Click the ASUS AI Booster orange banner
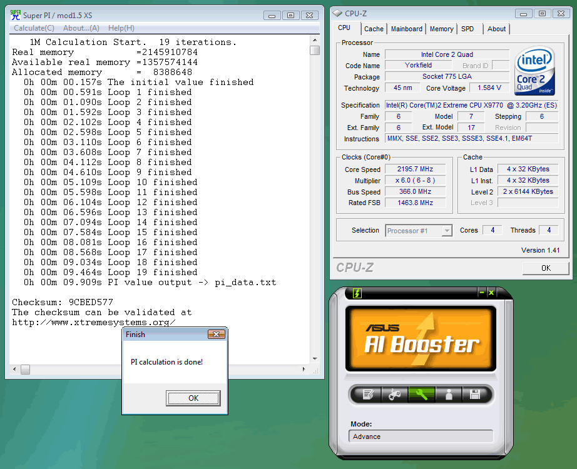Screen dimensions: 577x469 coord(421,339)
